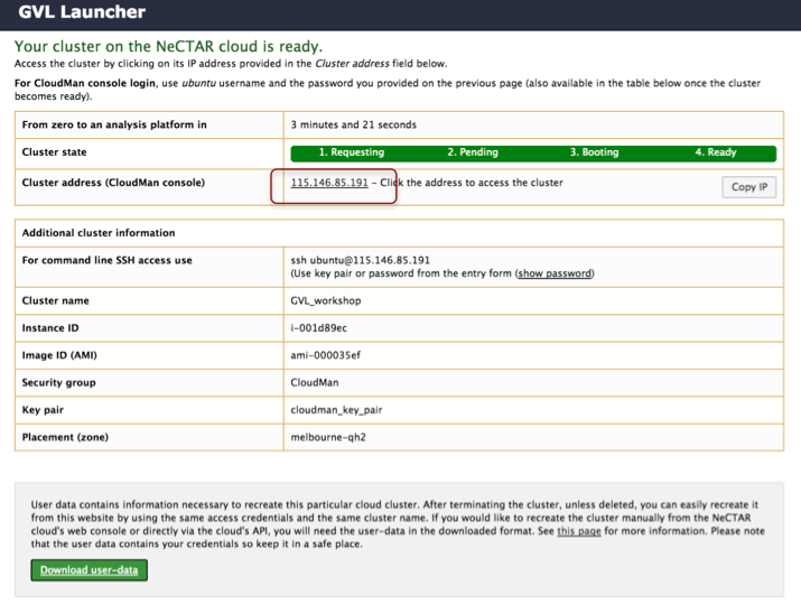
Task: Open the cluster IP address 115.146.85.191 link
Action: point(329,183)
